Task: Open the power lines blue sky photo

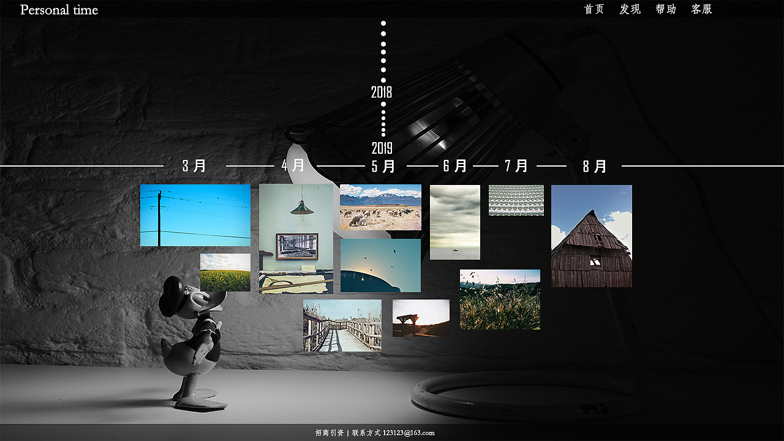Action: (195, 216)
